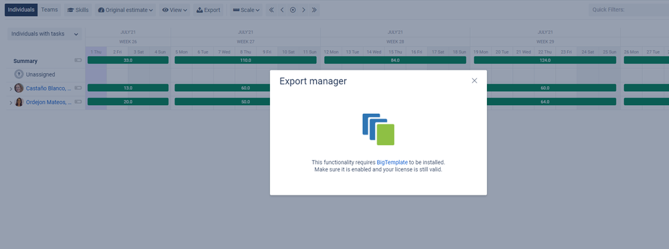Go to previous period with left arrow
The image size is (669, 249).
[x=282, y=10]
